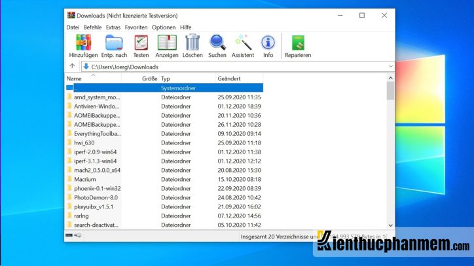The width and height of the screenshot is (474, 266).
Task: Select AOMEIBackuppe... dated 26.11.2020
Action: coord(97,124)
